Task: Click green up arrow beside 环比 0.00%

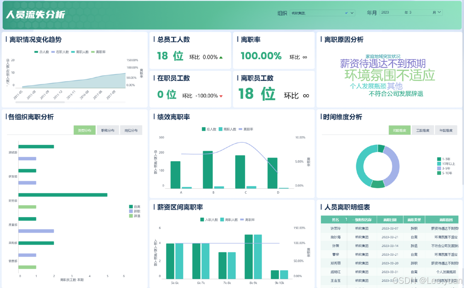Action: tap(221, 57)
